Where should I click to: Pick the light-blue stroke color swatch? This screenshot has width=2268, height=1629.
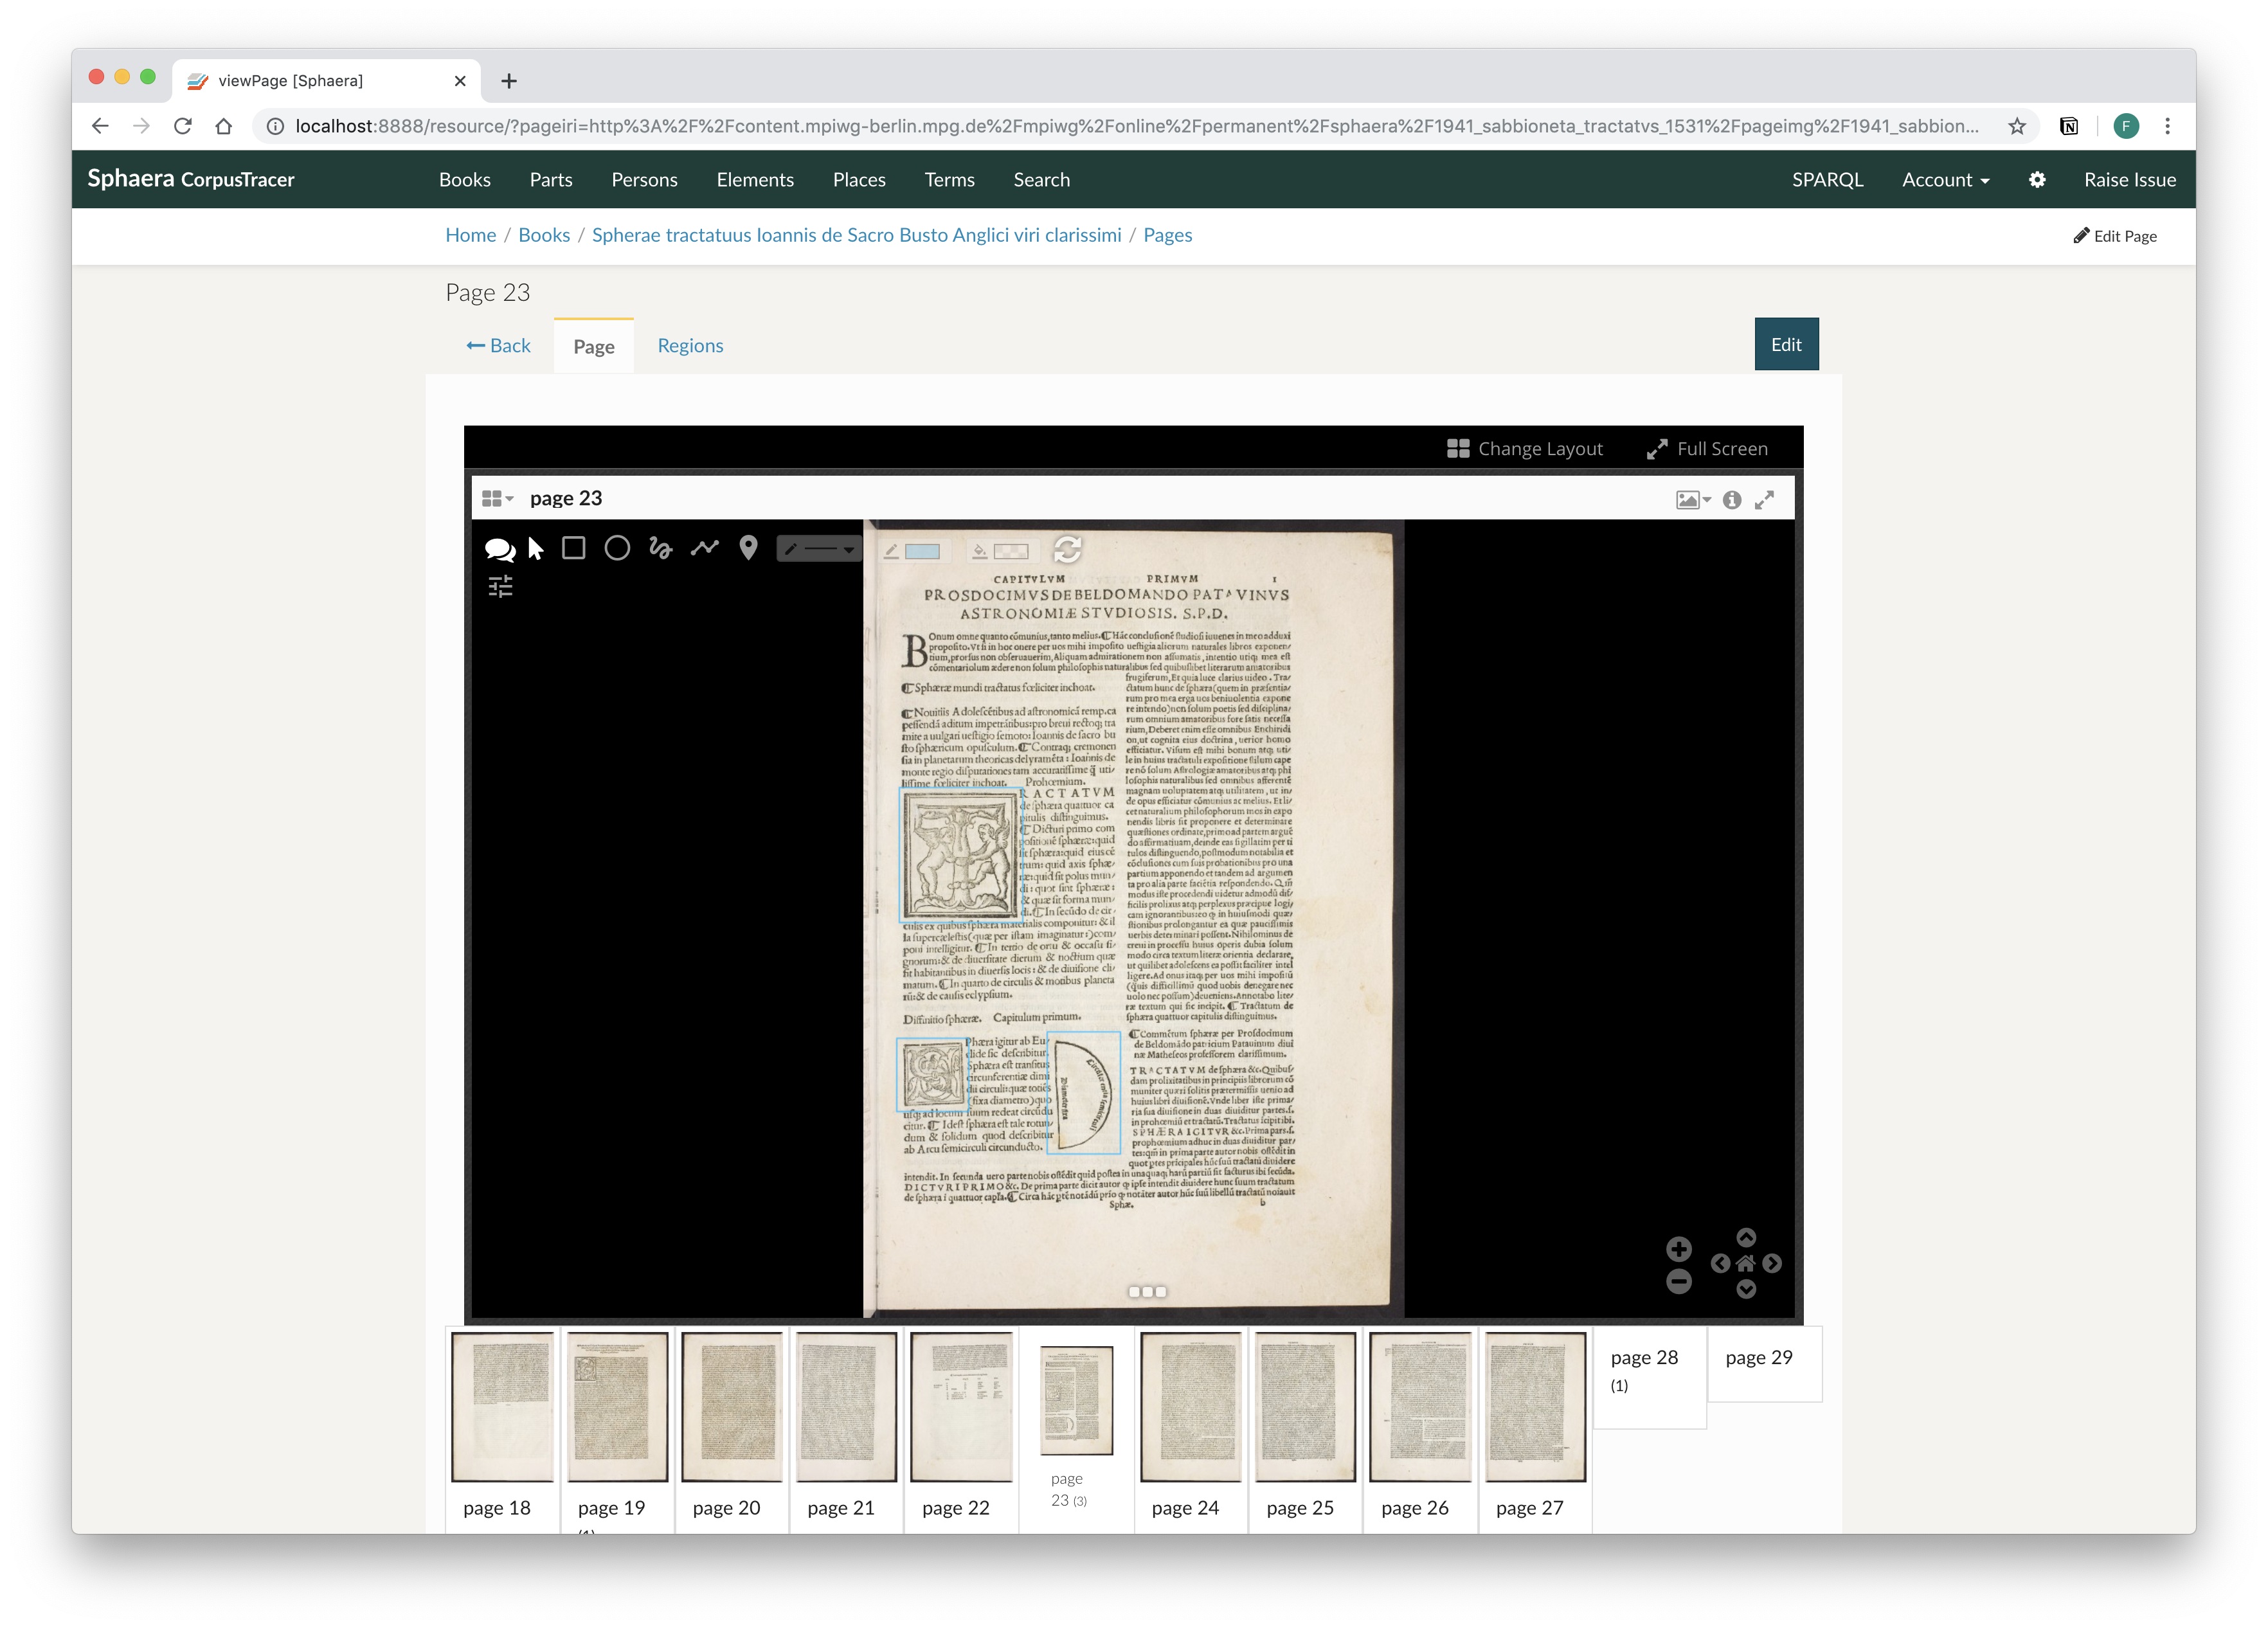pos(921,551)
